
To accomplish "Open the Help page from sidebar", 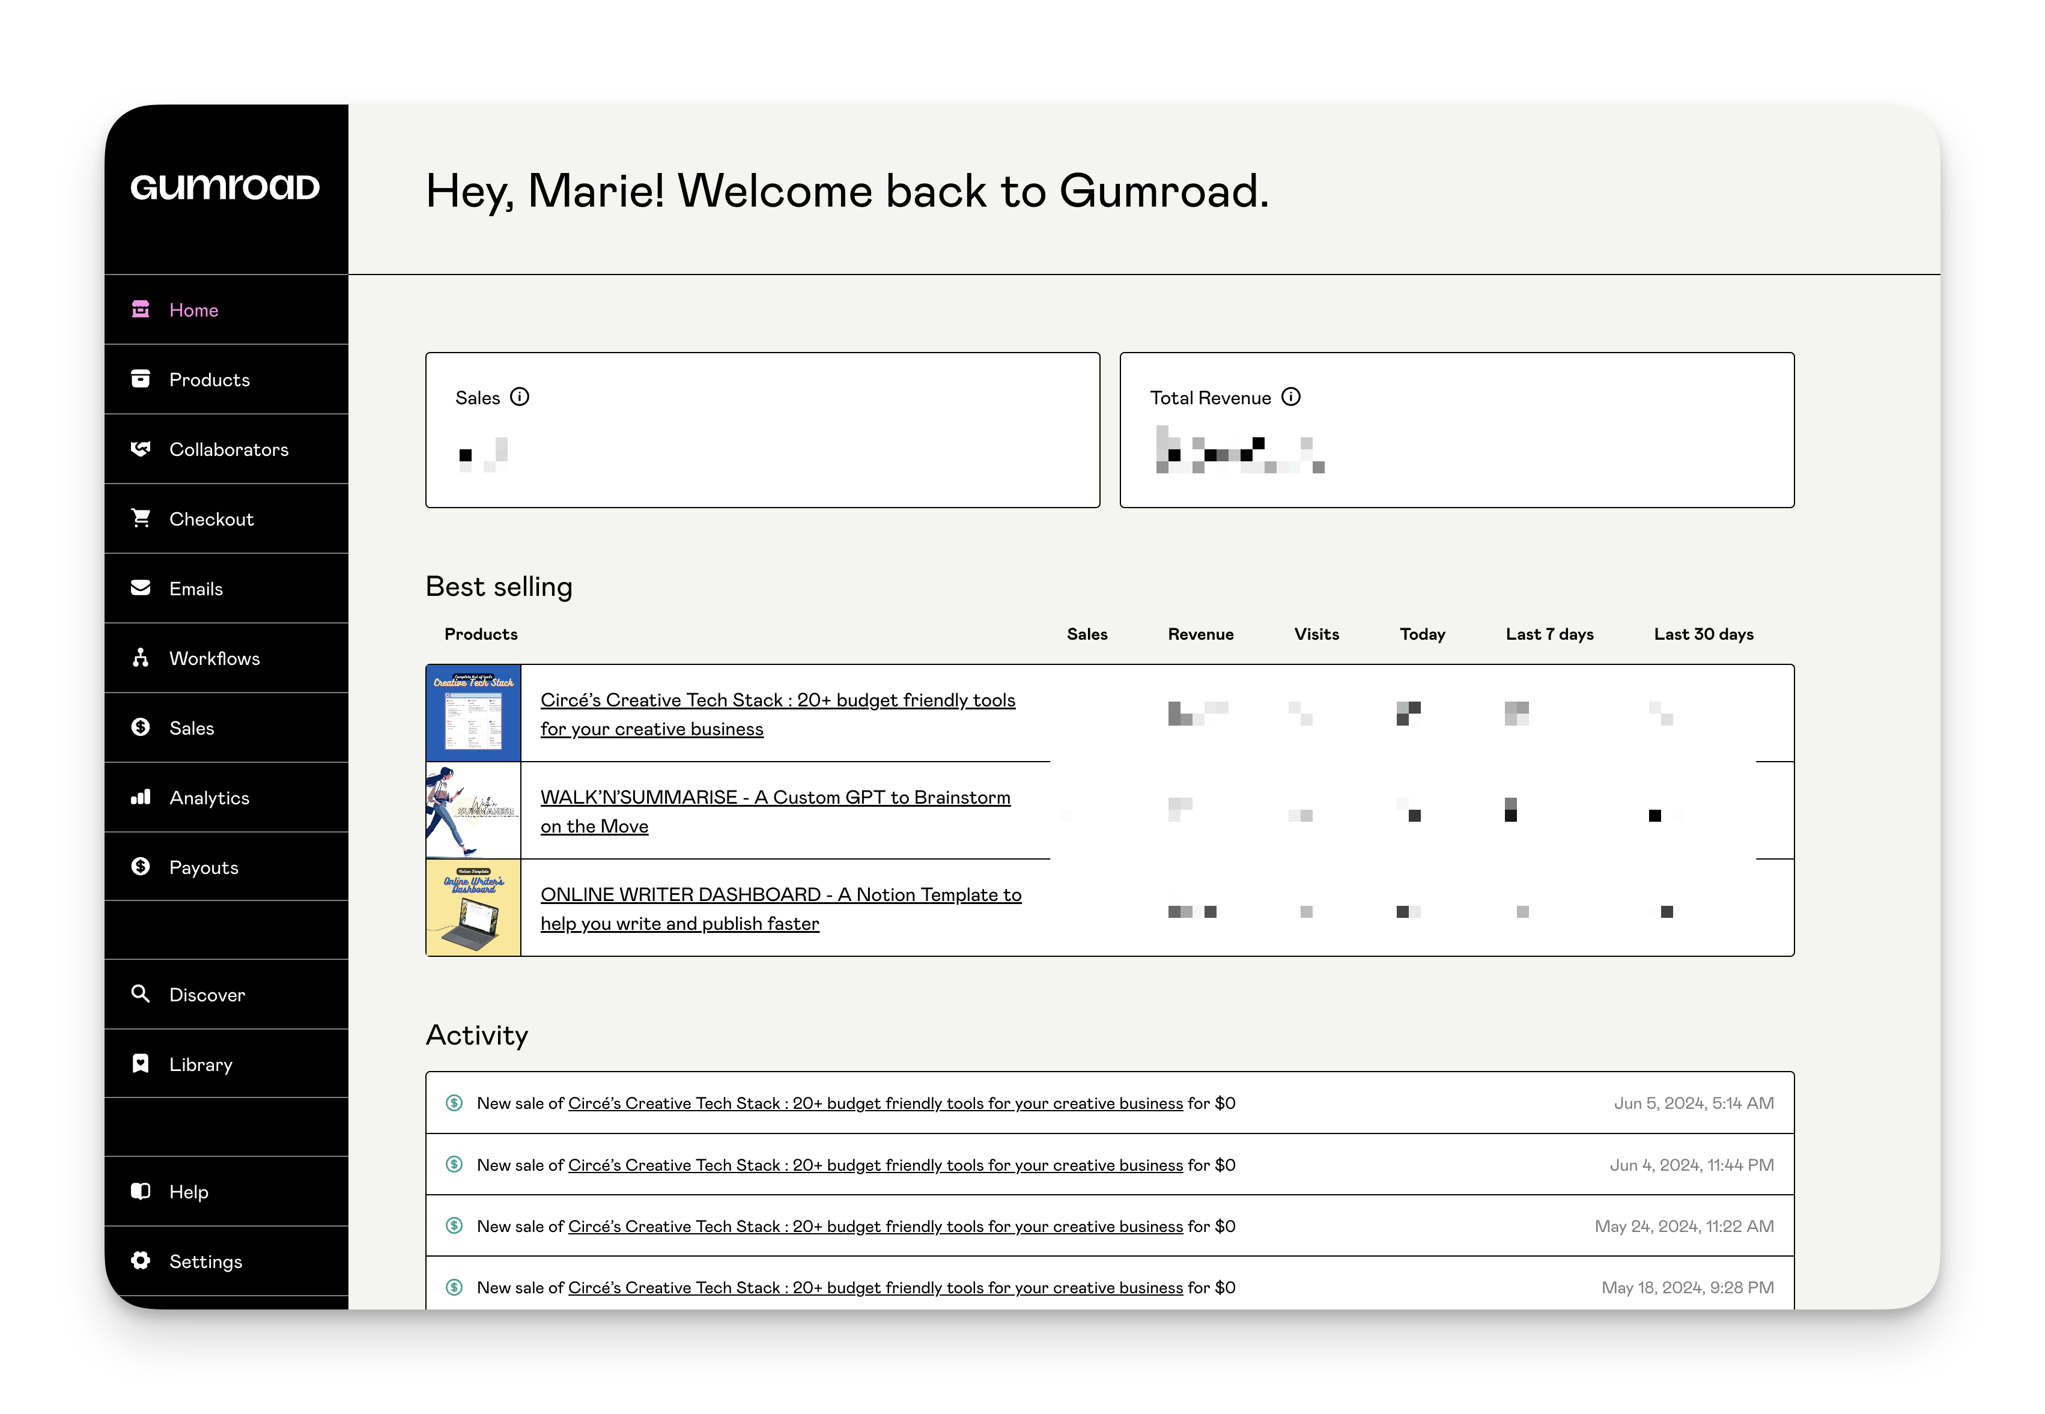I will pyautogui.click(x=189, y=1192).
